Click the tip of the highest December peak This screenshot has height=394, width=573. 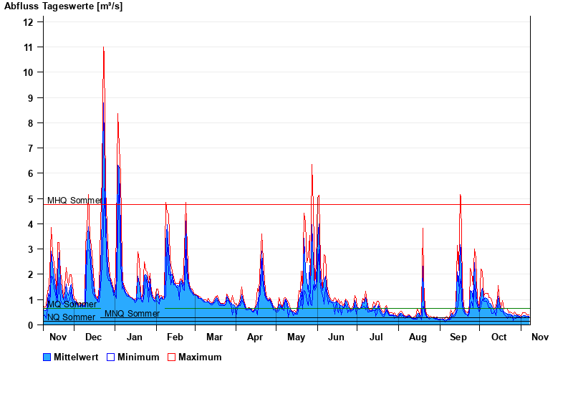click(x=104, y=47)
